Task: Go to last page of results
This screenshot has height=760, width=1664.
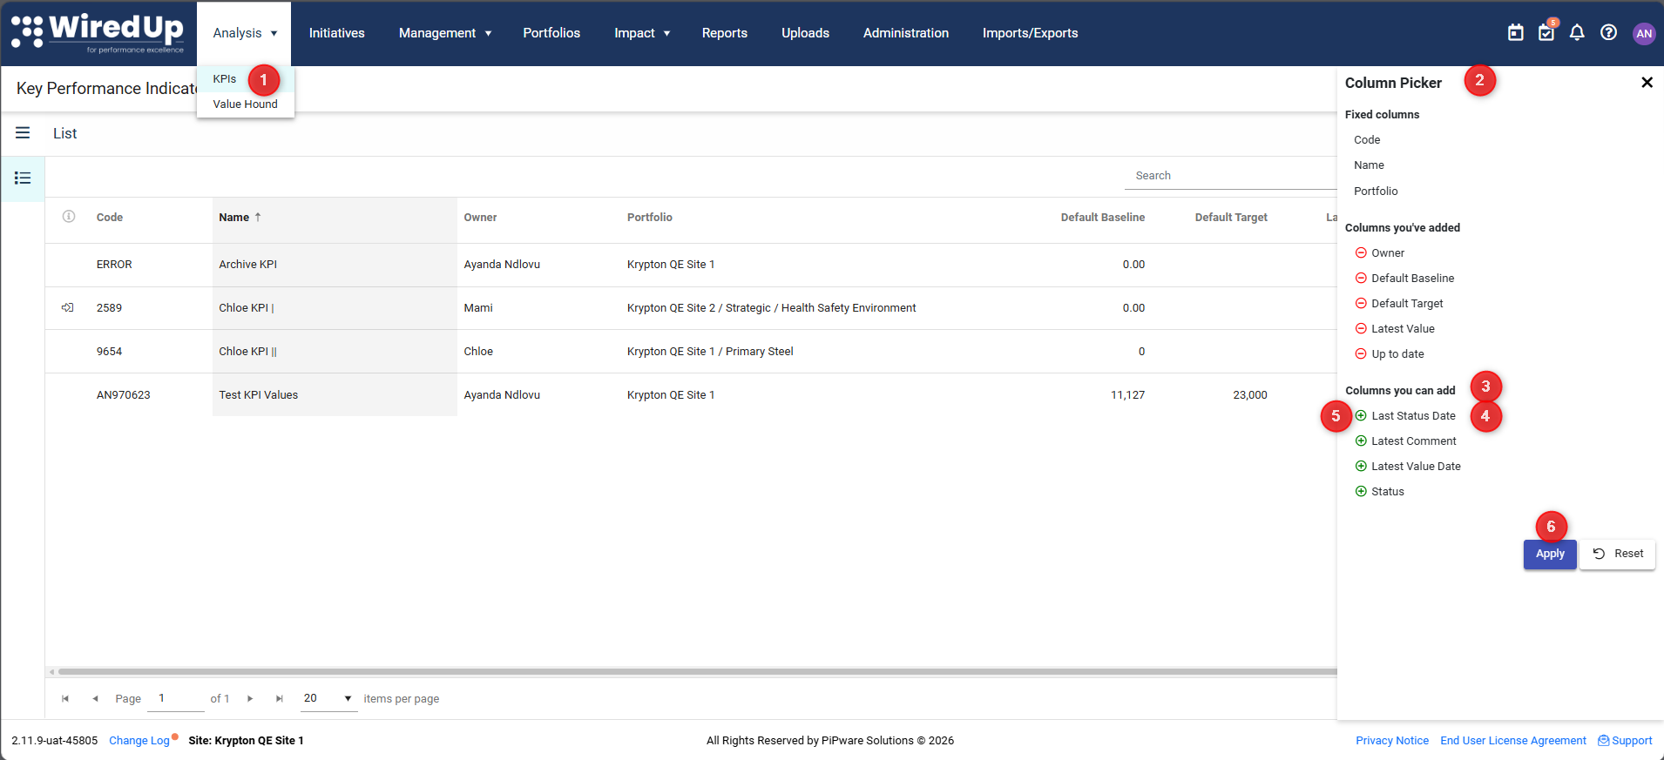Action: 280,699
